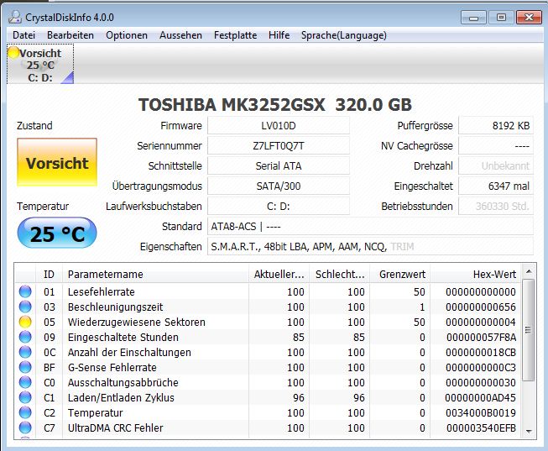Screen dimensions: 548x451
Task: Click the scroll up arrow of SMART list
Action: coord(529,271)
